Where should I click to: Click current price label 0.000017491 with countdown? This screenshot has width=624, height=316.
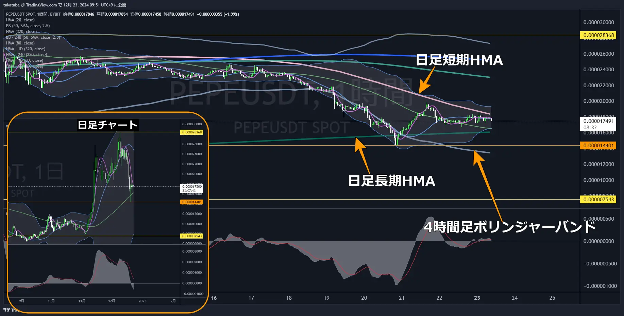(598, 124)
